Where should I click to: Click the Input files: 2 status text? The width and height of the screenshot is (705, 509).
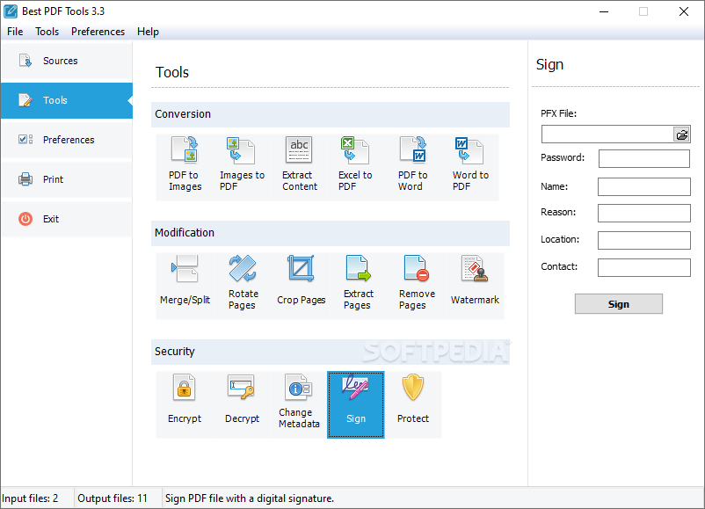click(x=30, y=498)
